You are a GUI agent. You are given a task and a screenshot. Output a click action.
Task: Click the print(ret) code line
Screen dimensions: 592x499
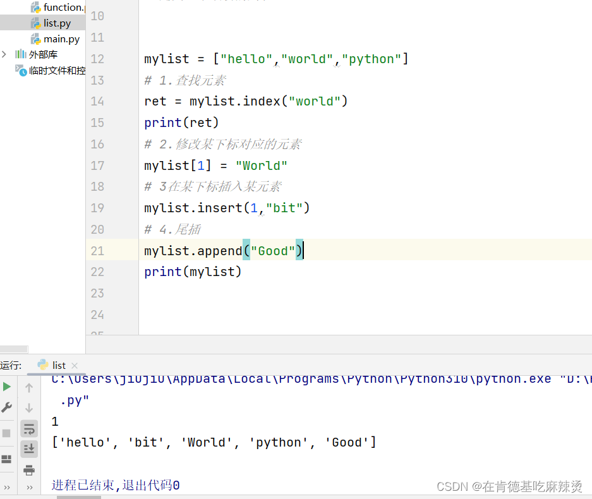181,123
